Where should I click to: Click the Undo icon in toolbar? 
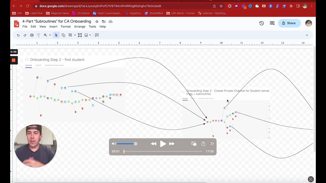point(18,35)
